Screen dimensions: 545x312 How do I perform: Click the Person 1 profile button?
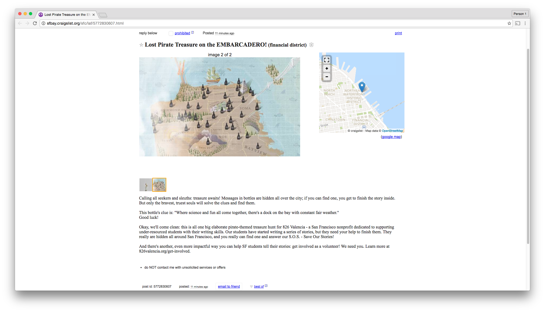click(520, 14)
